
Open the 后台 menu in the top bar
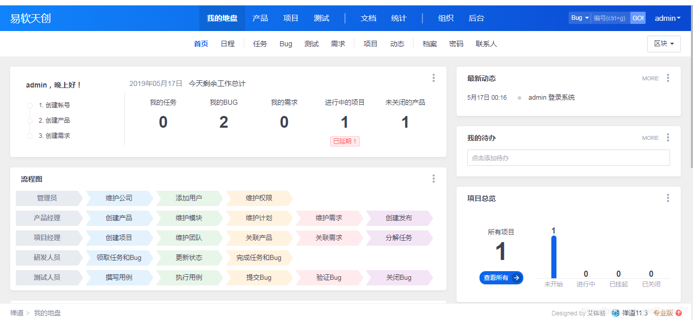click(476, 18)
